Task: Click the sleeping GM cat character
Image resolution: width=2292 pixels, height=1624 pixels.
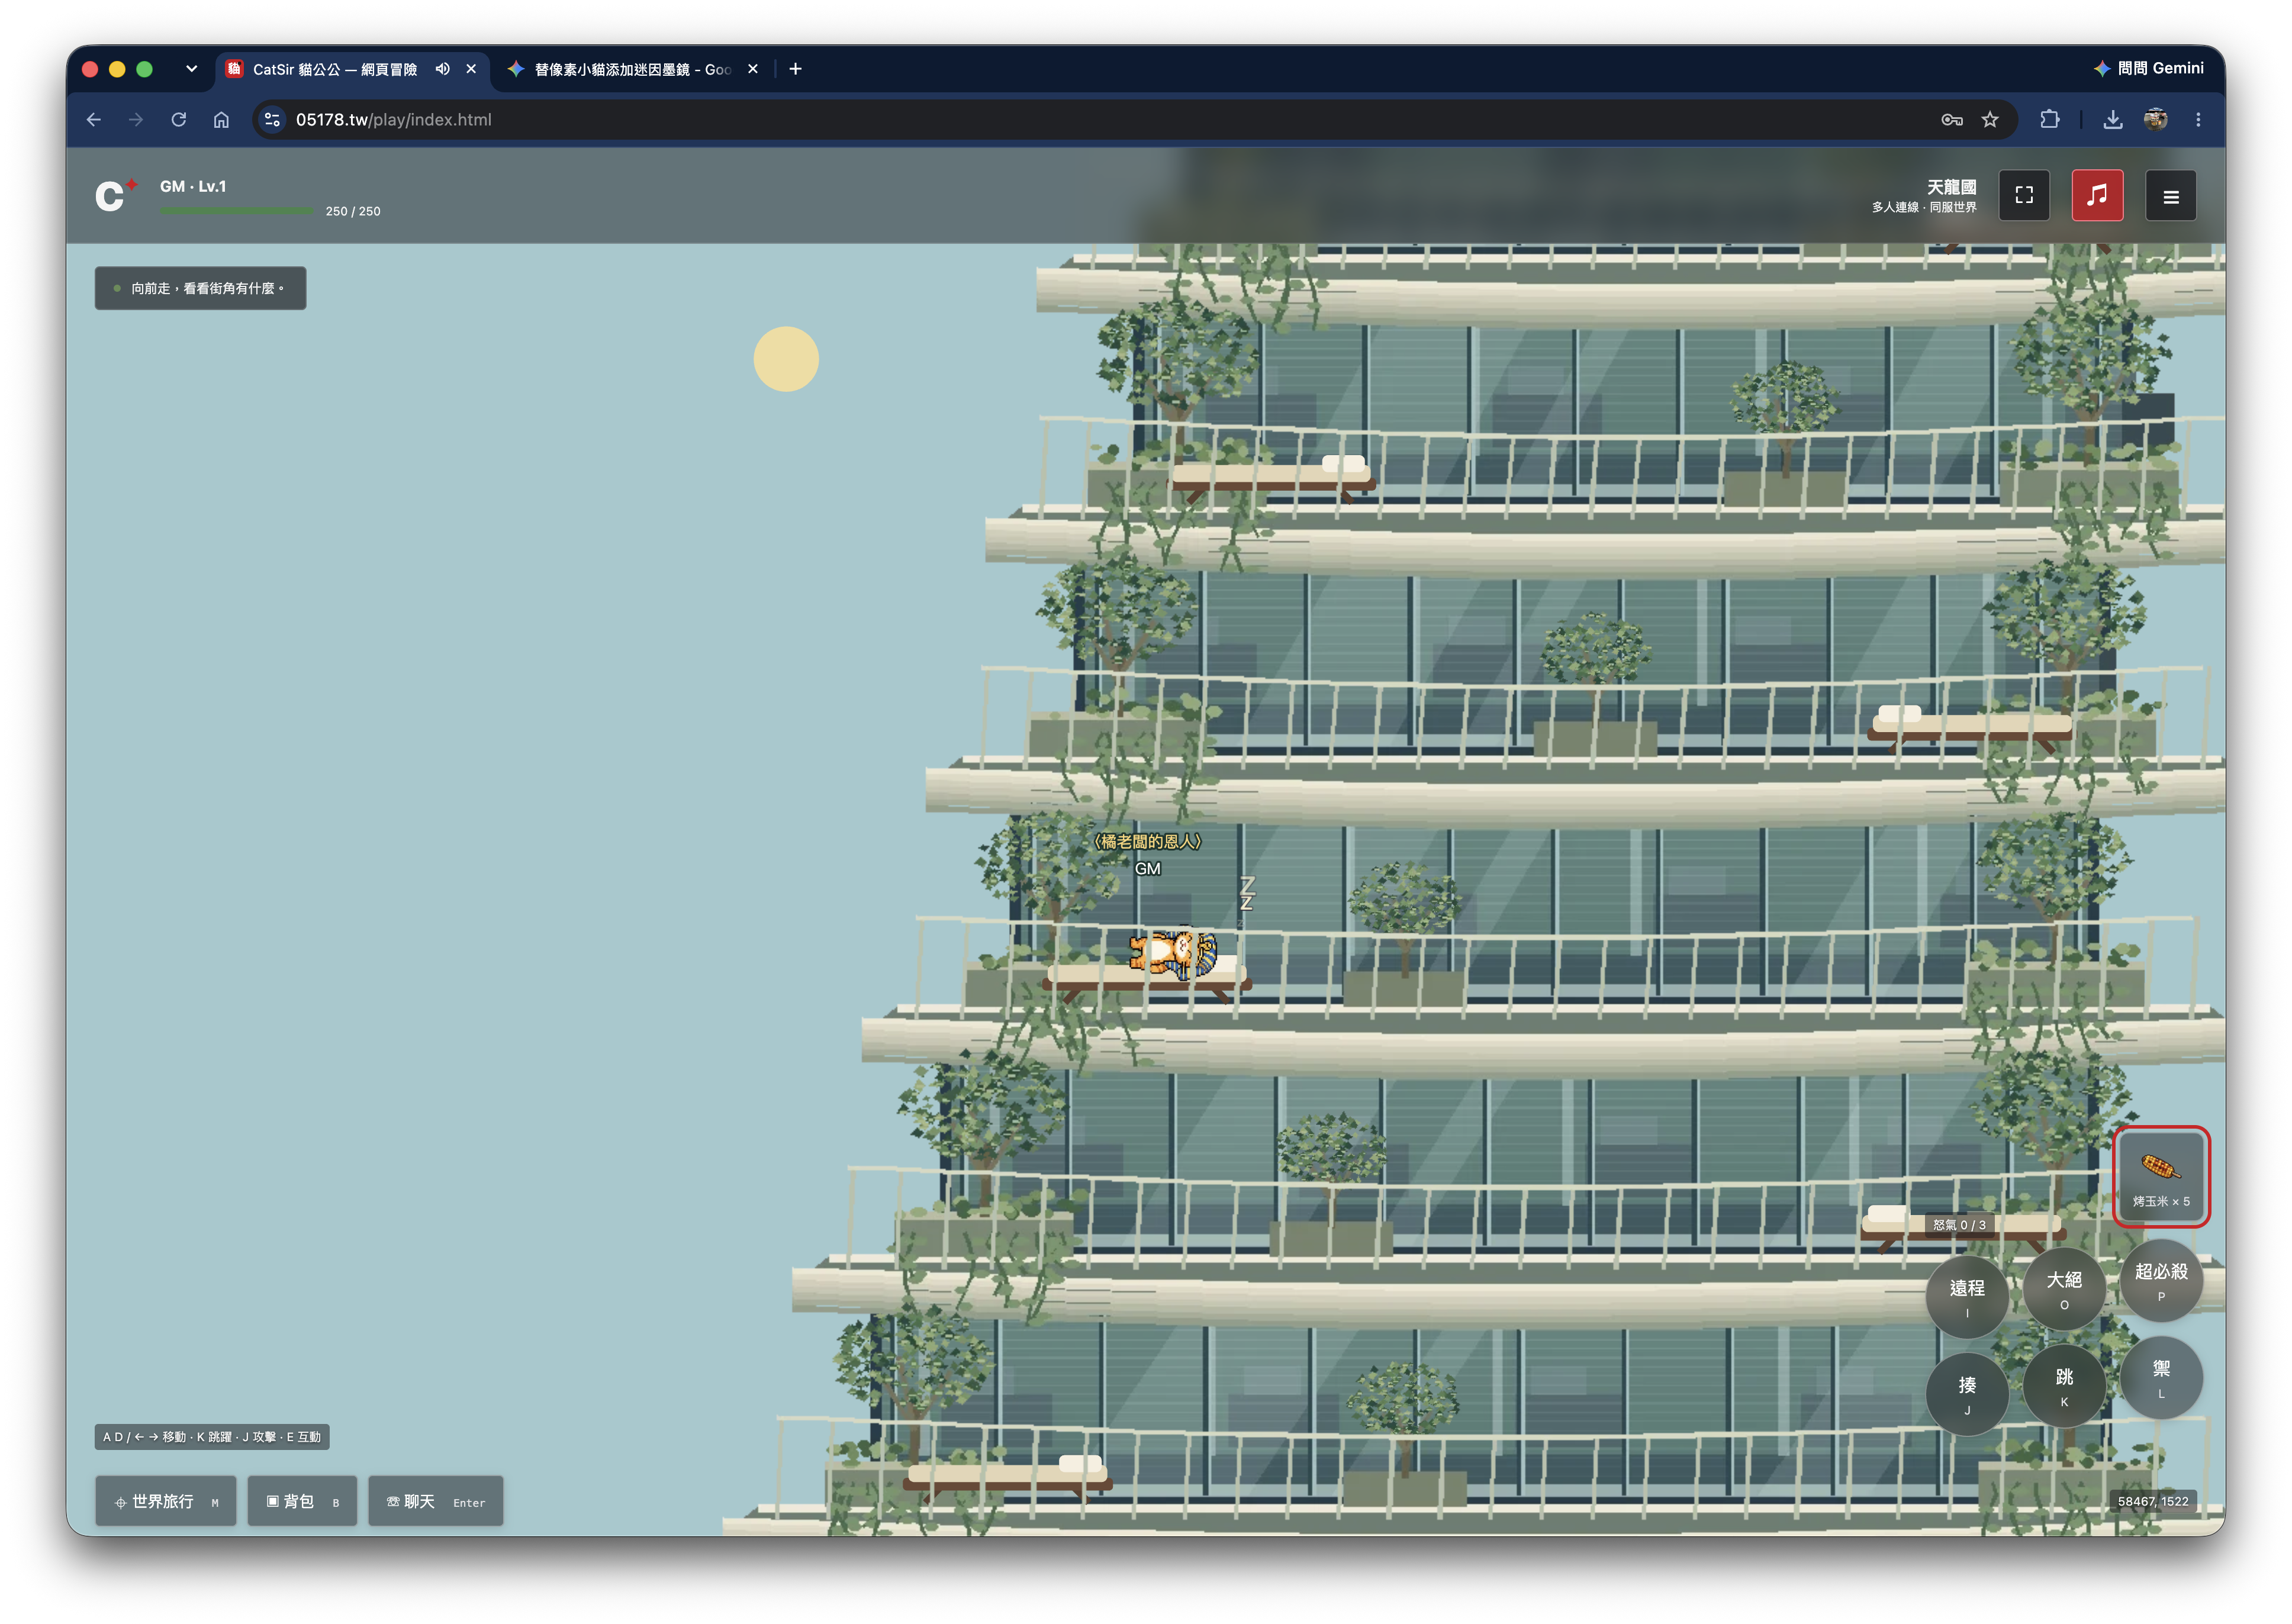Action: [x=1172, y=954]
